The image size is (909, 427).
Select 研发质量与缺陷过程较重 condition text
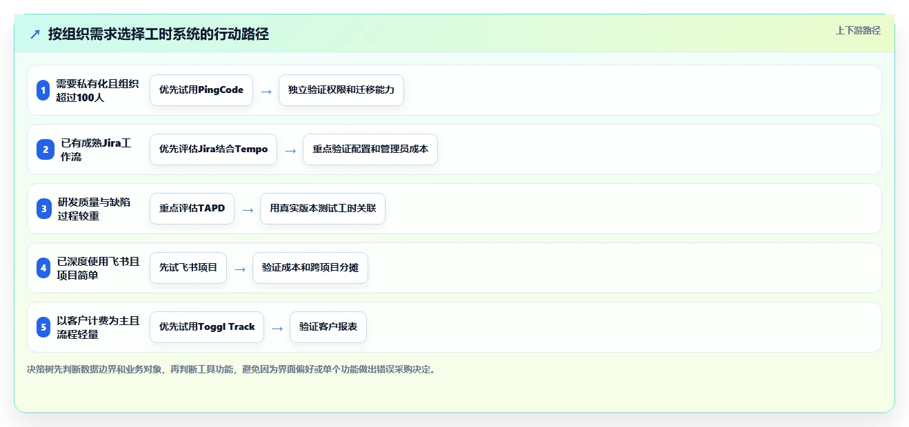pos(94,209)
